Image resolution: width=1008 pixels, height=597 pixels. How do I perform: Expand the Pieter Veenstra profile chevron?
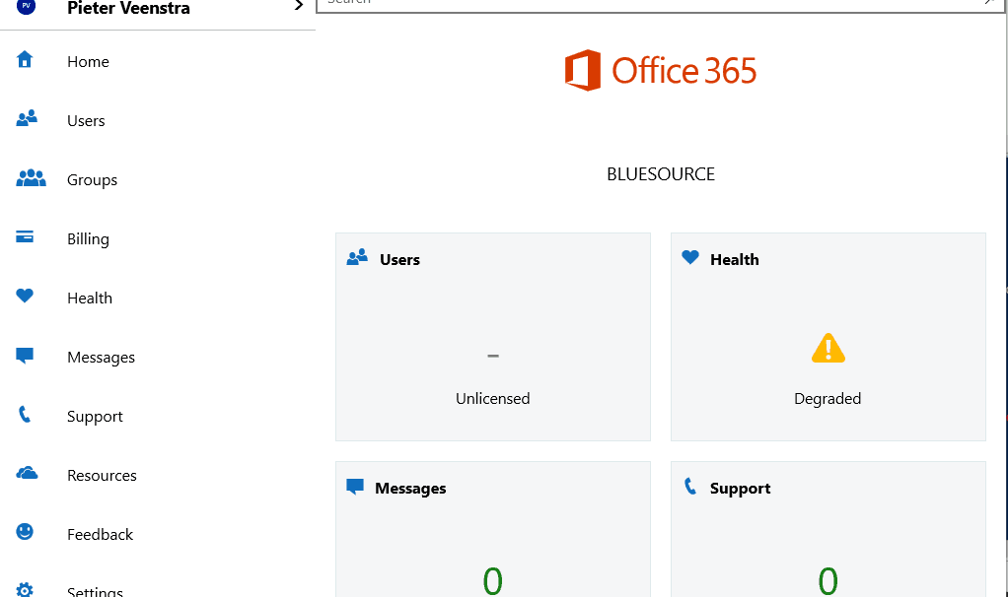click(298, 6)
